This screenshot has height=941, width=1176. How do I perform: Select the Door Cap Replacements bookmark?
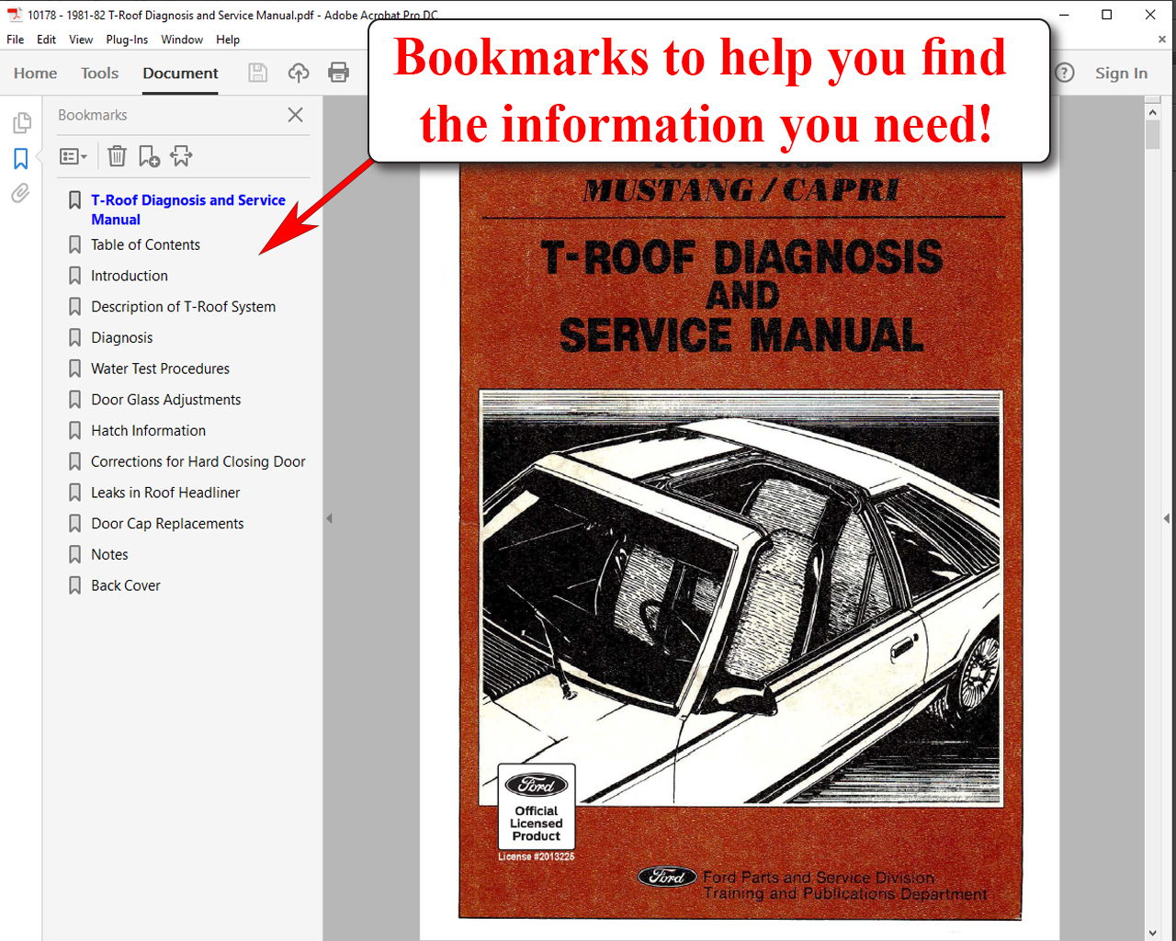[167, 524]
